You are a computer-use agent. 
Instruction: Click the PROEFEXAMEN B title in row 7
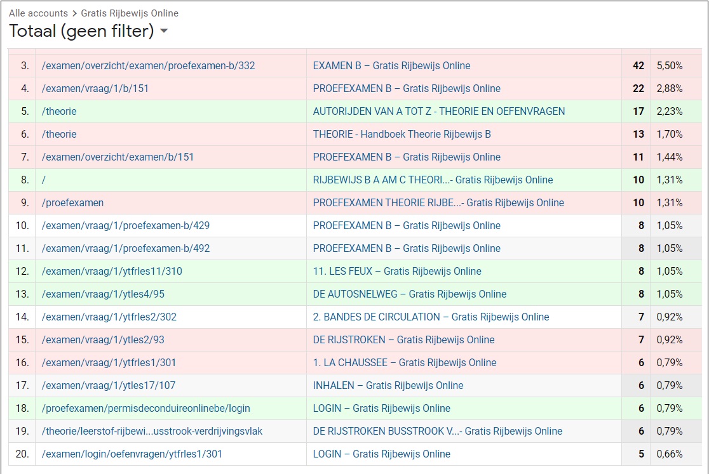[x=407, y=157]
